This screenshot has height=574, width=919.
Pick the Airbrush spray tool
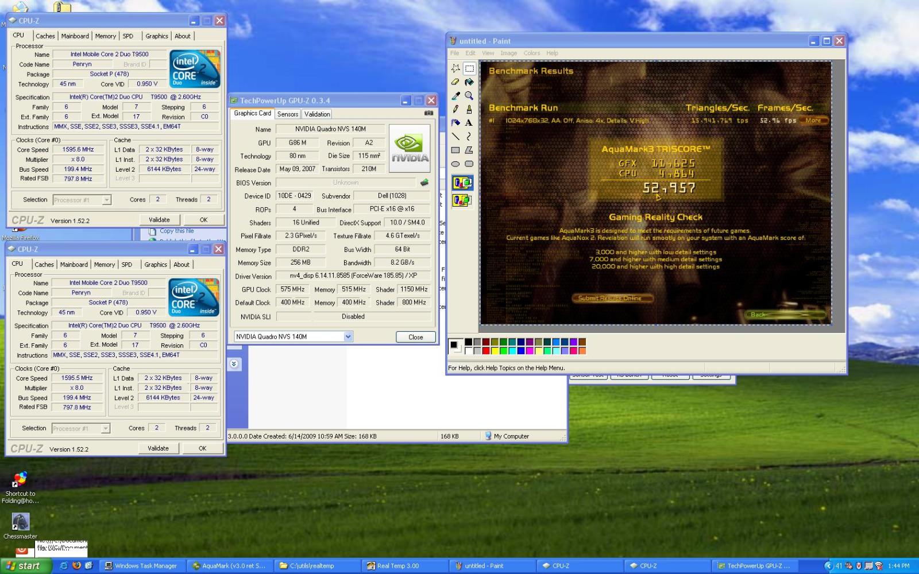(455, 122)
